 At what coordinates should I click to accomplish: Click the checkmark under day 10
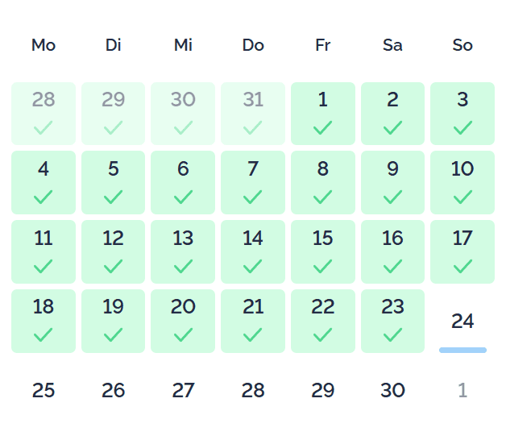[x=462, y=197]
